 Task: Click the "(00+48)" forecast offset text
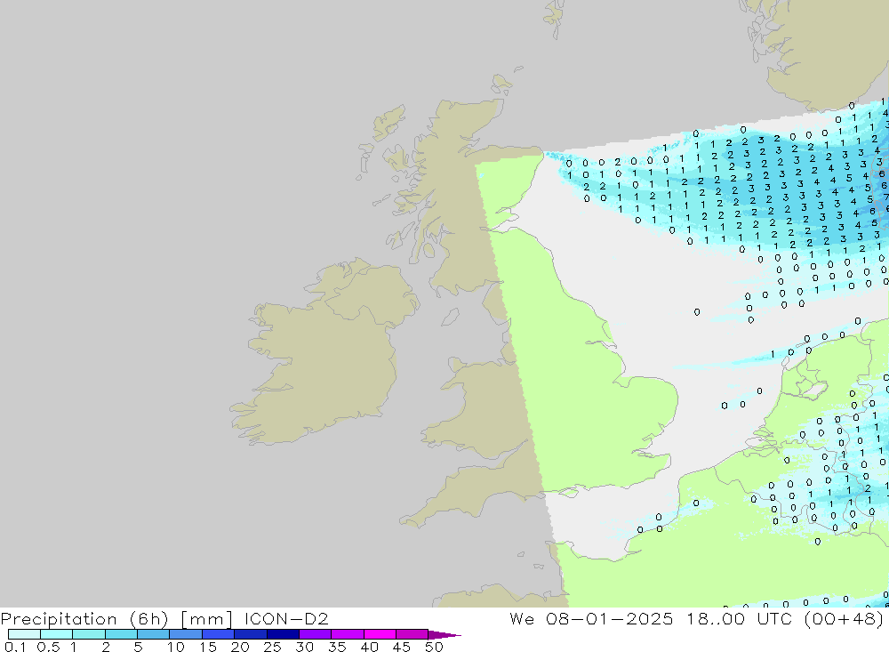pyautogui.click(x=844, y=619)
